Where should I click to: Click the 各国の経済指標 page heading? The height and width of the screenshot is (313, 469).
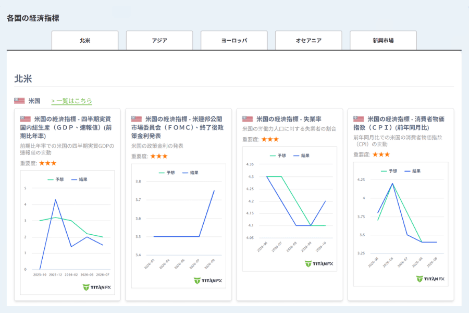33,18
